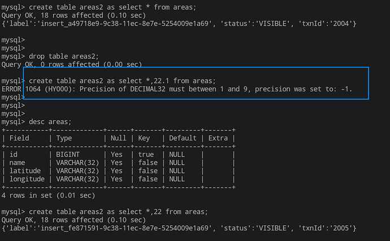The width and height of the screenshot is (390, 241).
Task: Click the Field column header
Action: coord(20,138)
